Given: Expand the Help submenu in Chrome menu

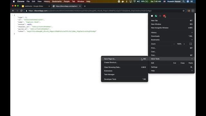Looking at the screenshot, I should point(172,71).
